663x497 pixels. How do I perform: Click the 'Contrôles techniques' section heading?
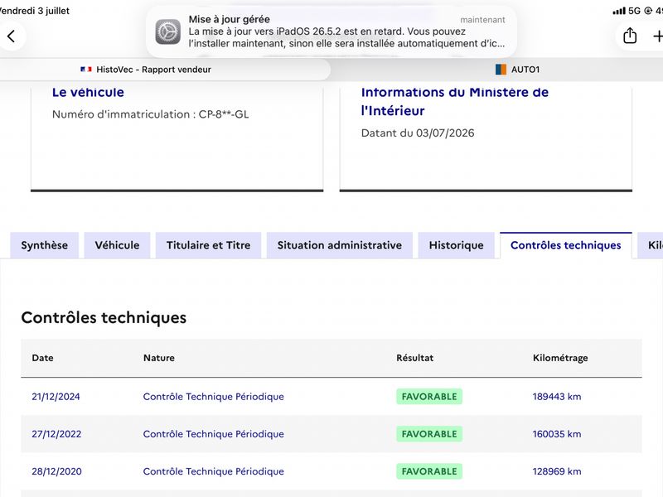click(x=104, y=317)
